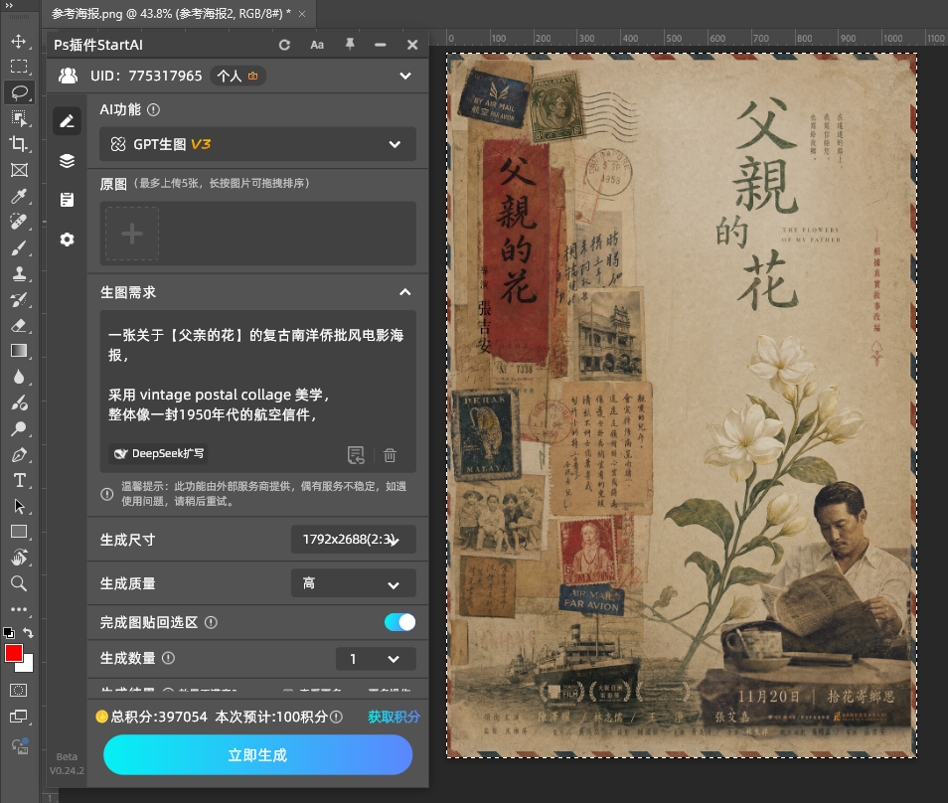Click the DeepSeek扩写 button

[x=158, y=453]
